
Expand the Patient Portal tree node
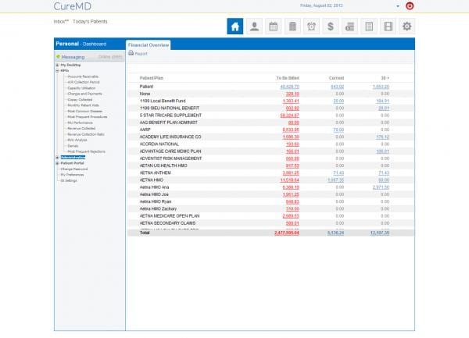tap(57, 163)
